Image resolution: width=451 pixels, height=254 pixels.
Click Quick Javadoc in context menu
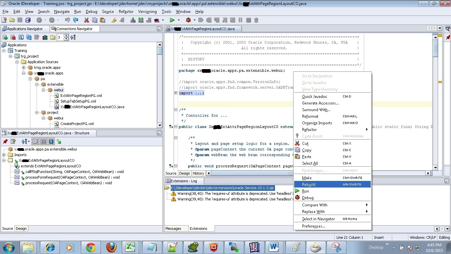pyautogui.click(x=332, y=96)
